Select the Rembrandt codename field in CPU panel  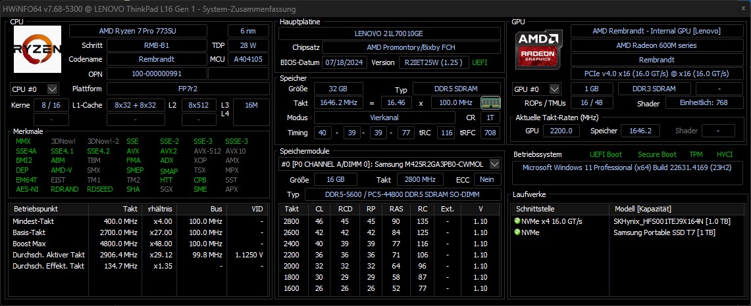[157, 60]
